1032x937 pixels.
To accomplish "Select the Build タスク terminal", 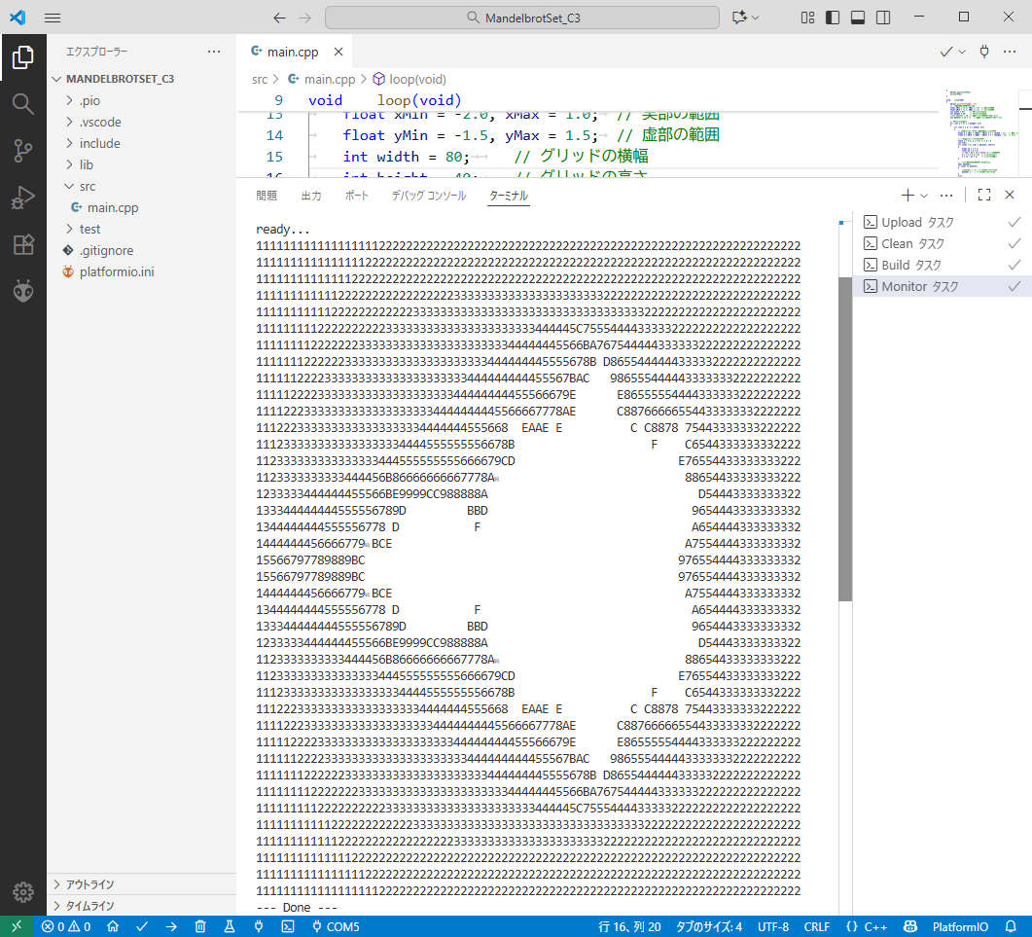I will tap(910, 265).
